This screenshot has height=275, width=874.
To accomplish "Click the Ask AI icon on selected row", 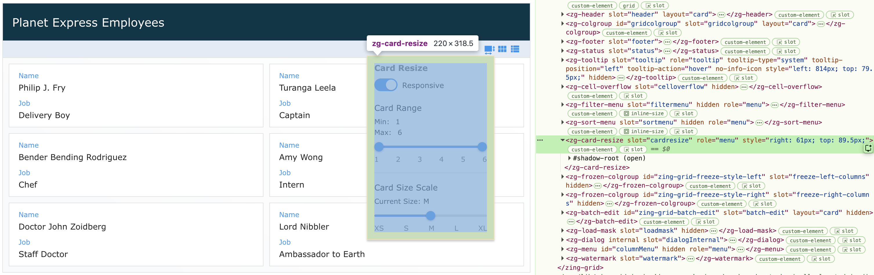I will coord(868,148).
